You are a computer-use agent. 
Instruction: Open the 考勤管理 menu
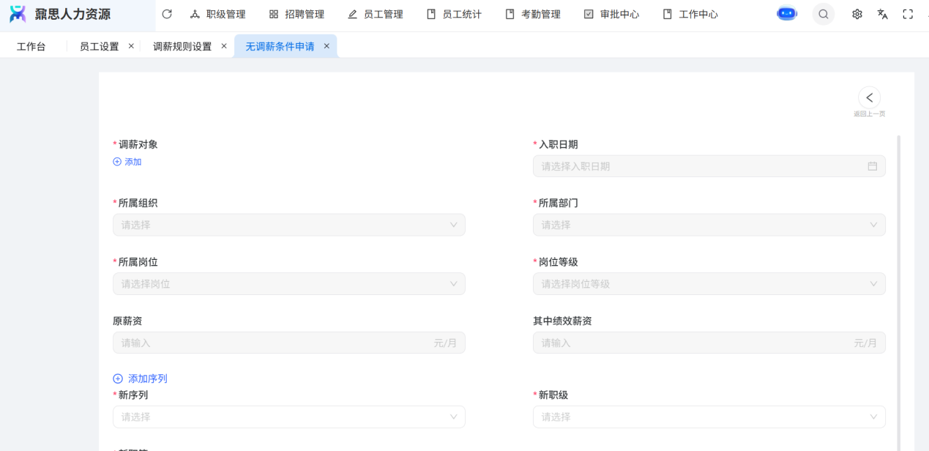533,14
